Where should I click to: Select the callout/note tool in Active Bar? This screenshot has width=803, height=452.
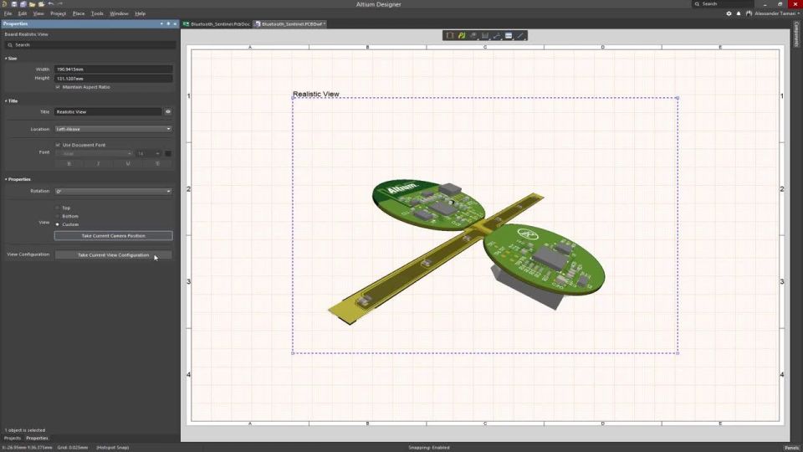pyautogui.click(x=497, y=35)
